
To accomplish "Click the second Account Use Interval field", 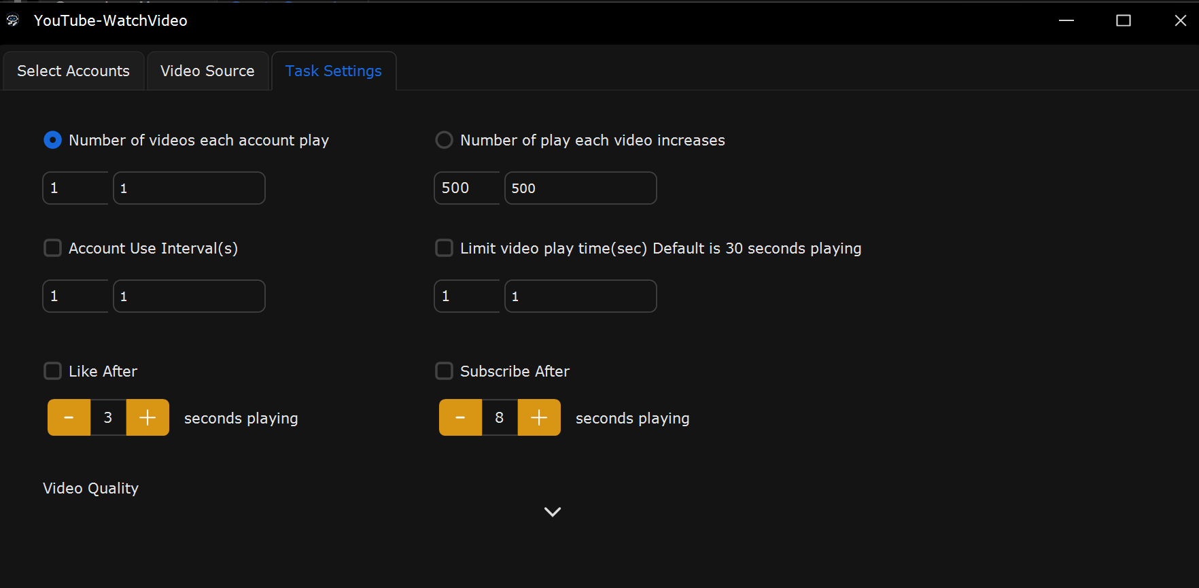I will click(x=189, y=296).
